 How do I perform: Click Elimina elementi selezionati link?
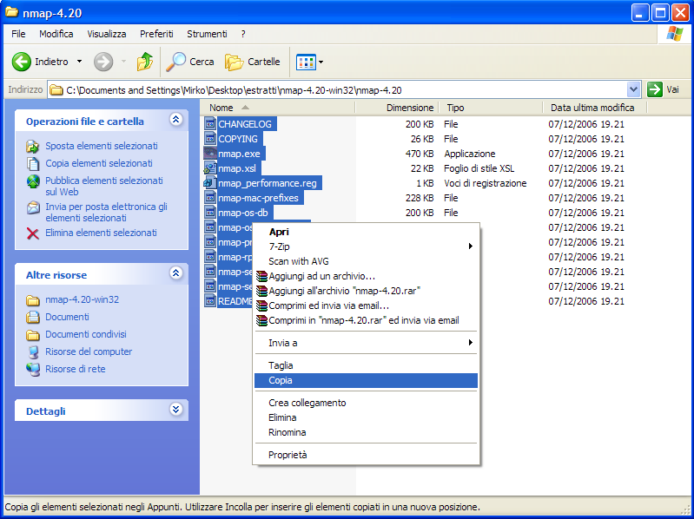(101, 233)
